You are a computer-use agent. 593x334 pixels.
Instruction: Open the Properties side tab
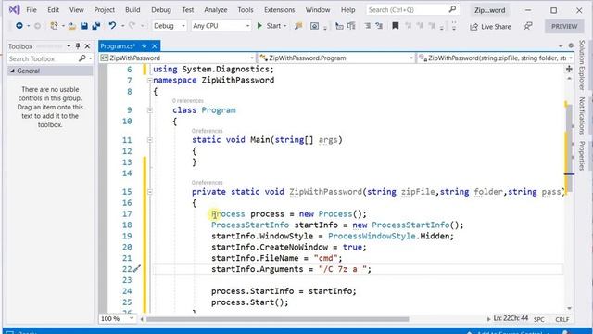point(582,156)
